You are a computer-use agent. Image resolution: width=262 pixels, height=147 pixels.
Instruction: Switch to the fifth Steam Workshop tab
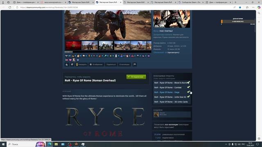pos(136,2)
